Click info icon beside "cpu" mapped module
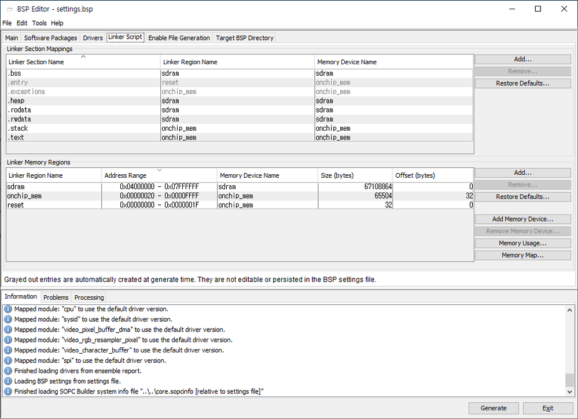Image resolution: width=578 pixels, height=419 pixels. click(x=8, y=309)
